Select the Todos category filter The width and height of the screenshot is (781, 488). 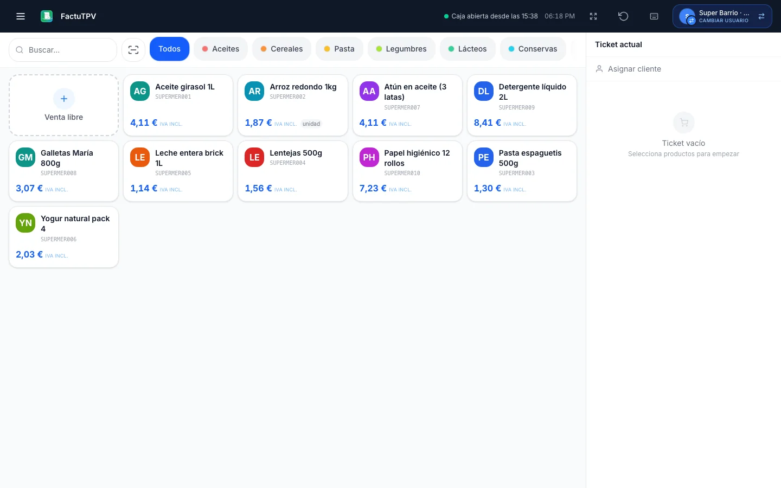coord(169,49)
